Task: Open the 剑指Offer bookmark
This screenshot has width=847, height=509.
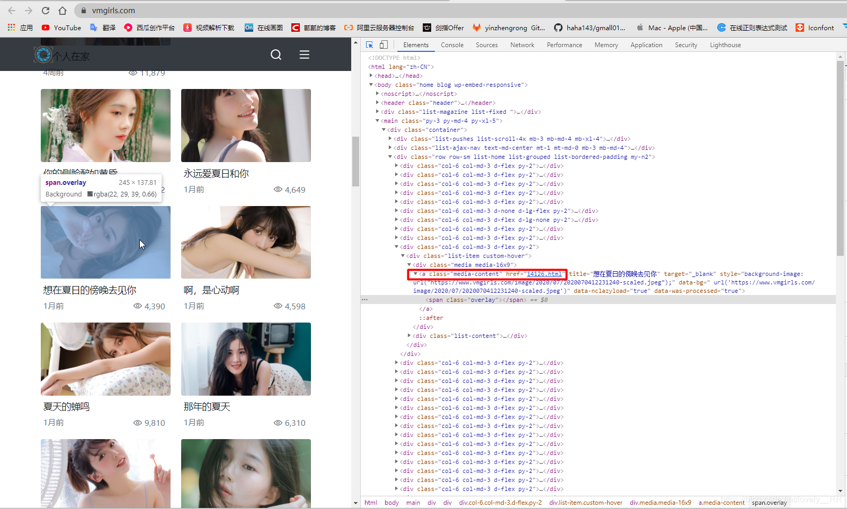Action: click(443, 28)
